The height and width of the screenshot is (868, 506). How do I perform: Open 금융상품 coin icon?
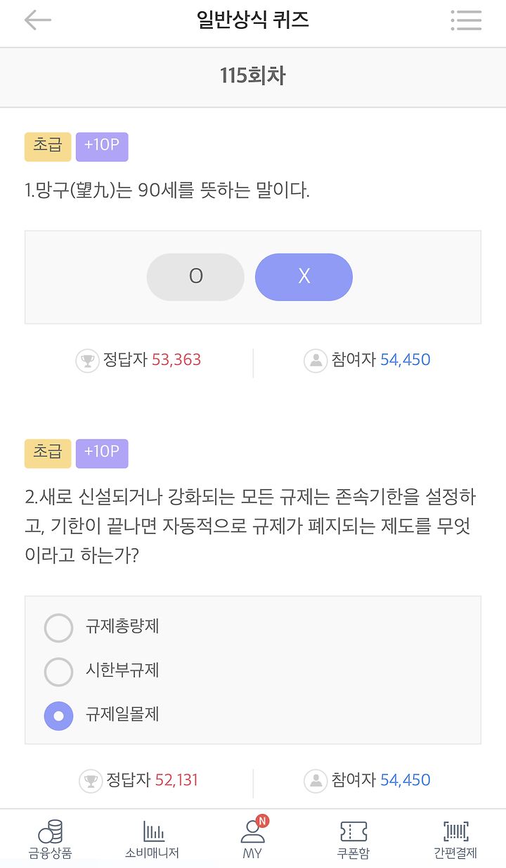coord(51,832)
